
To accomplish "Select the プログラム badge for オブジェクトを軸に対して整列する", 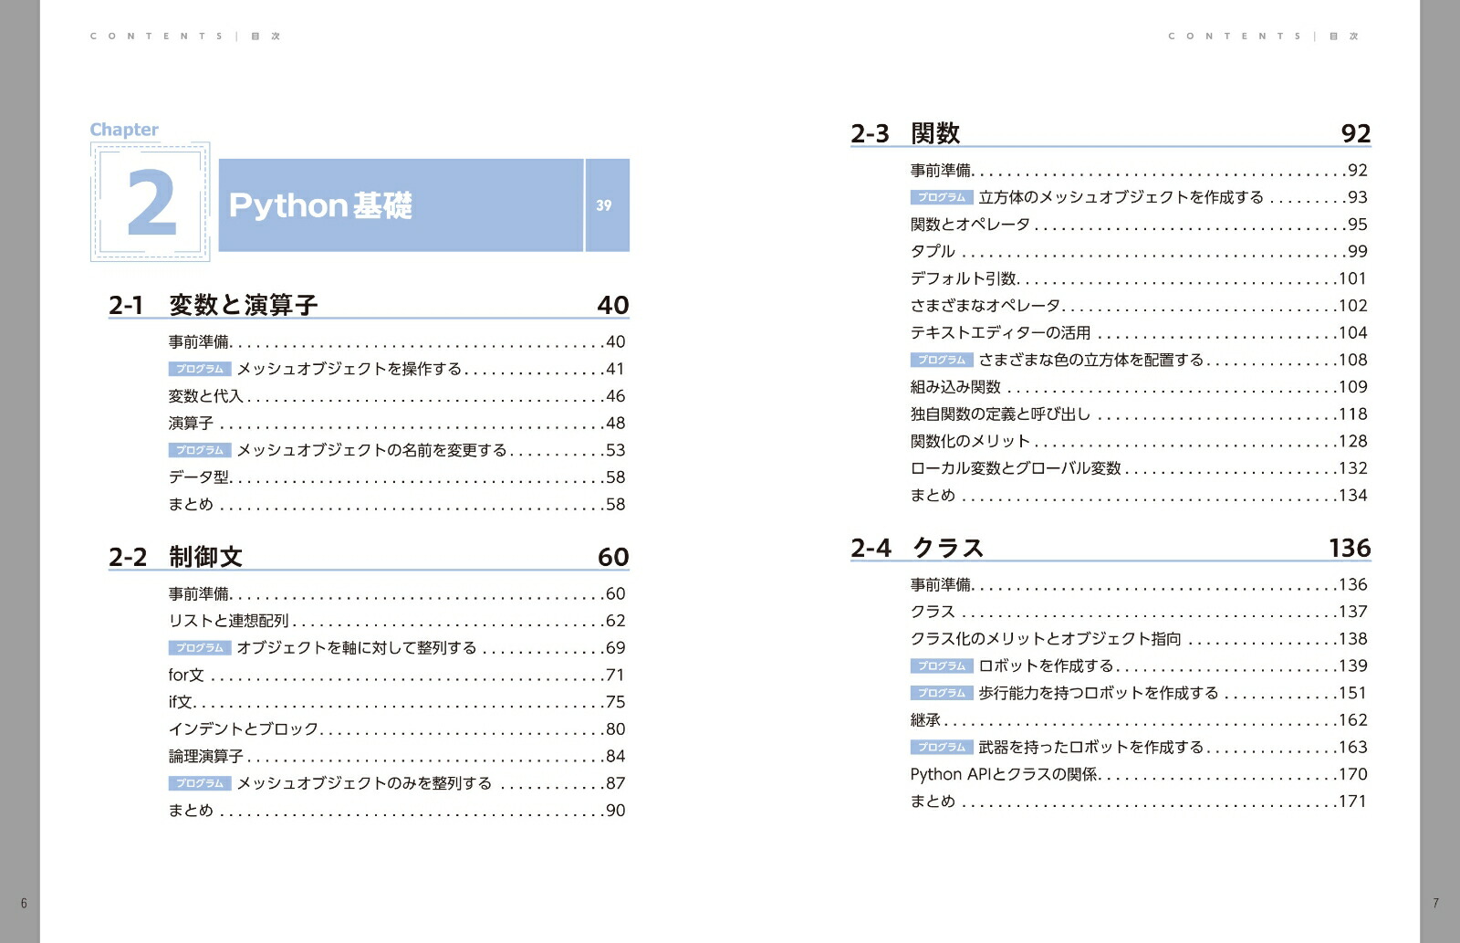I will click(202, 648).
